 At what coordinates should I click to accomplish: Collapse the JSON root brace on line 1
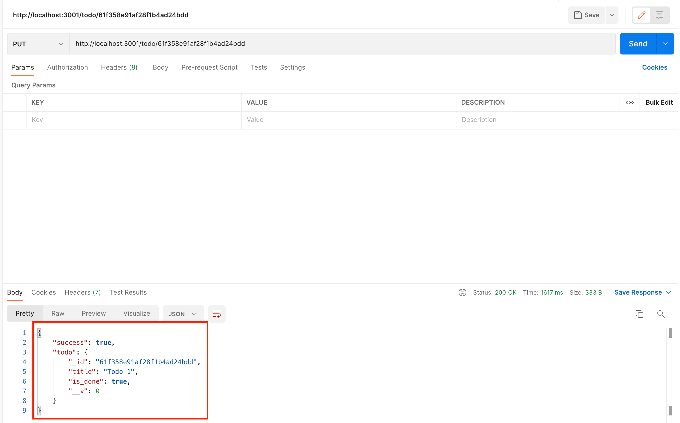point(39,333)
